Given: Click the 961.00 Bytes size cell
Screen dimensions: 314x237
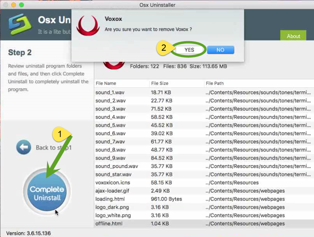Looking at the screenshot, I should (166, 199).
